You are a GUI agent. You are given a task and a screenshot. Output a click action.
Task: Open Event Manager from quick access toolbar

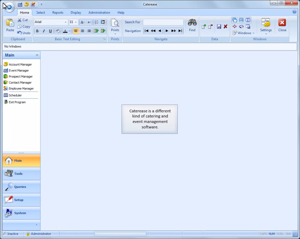(x=20, y=4)
